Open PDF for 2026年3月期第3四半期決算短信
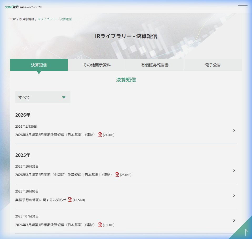This screenshot has height=239, width=252. (100, 135)
